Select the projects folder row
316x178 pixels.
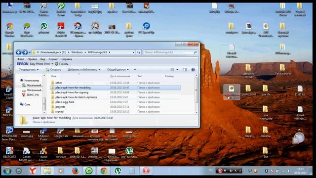click(115, 107)
